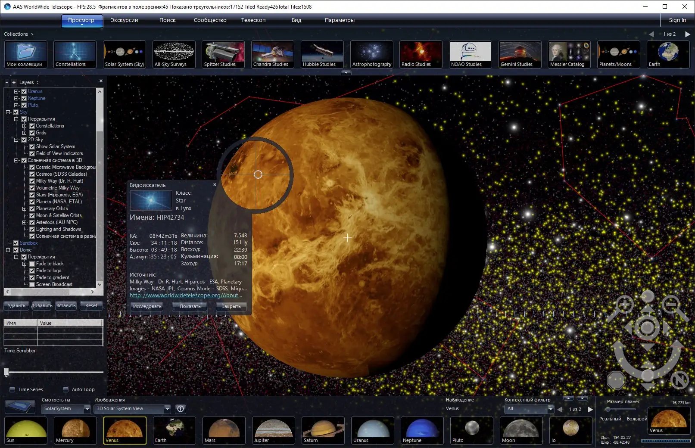Viewport: 695px width, 448px height.
Task: Zoom in with the magnifier plus icon
Action: coord(624,305)
